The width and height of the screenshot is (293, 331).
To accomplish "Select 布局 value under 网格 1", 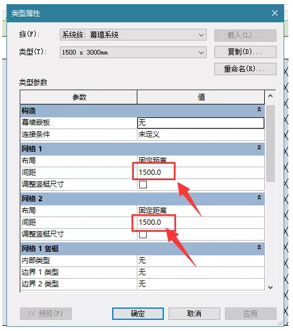I will coord(201,161).
